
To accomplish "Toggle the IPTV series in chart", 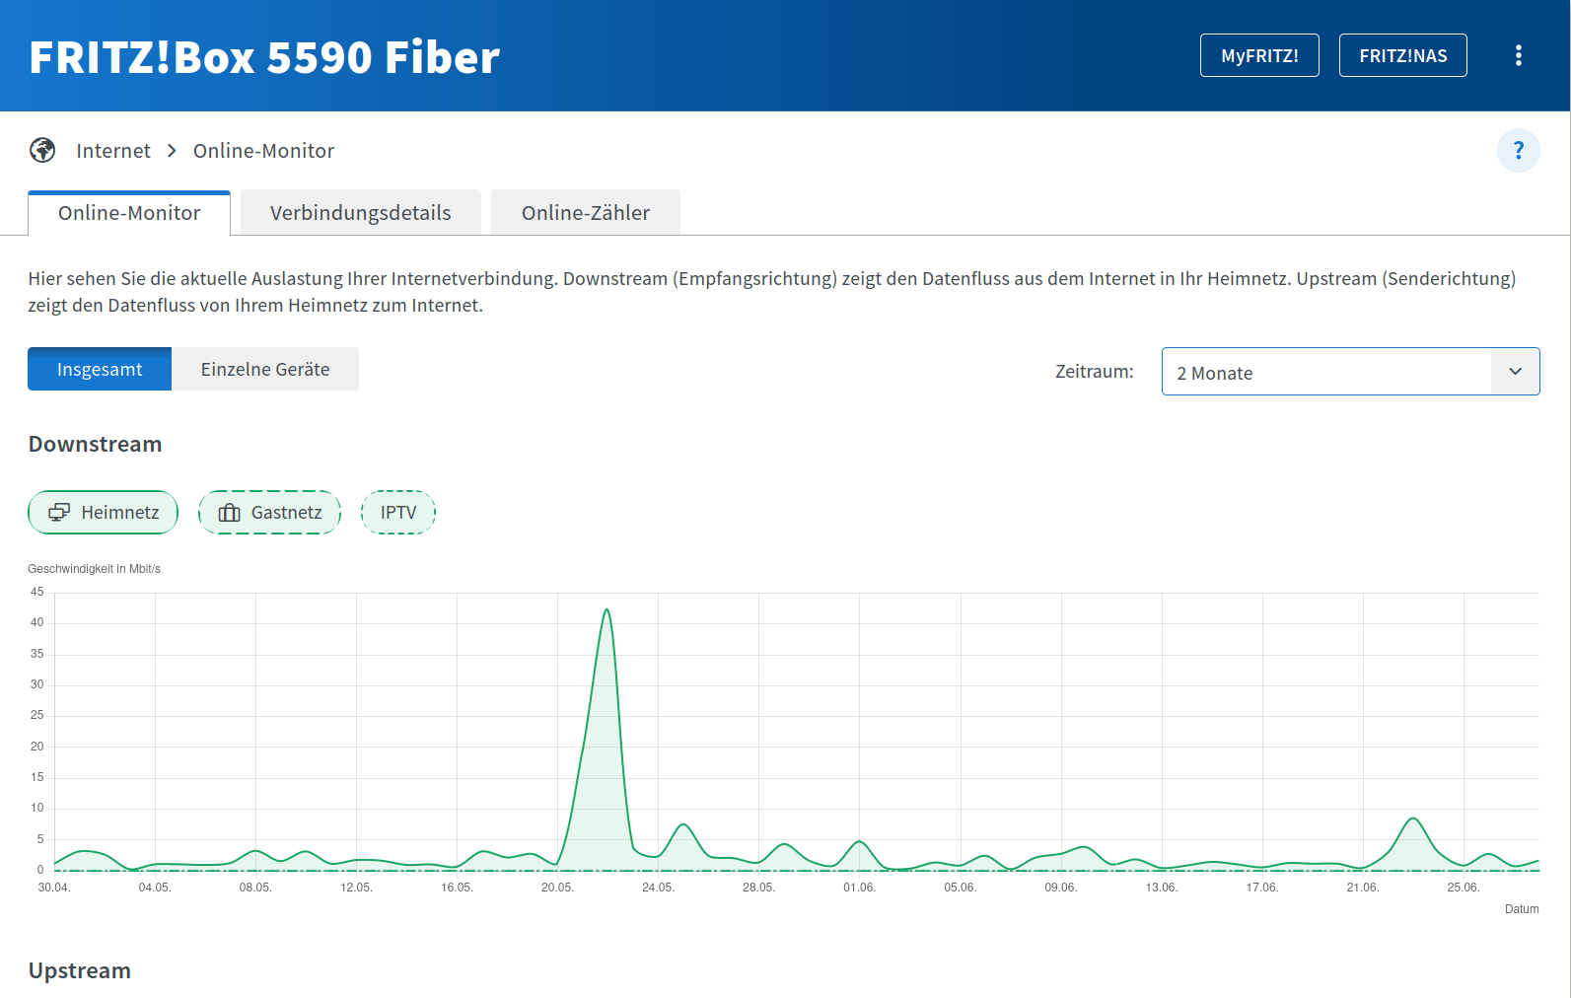I will tap(398, 512).
